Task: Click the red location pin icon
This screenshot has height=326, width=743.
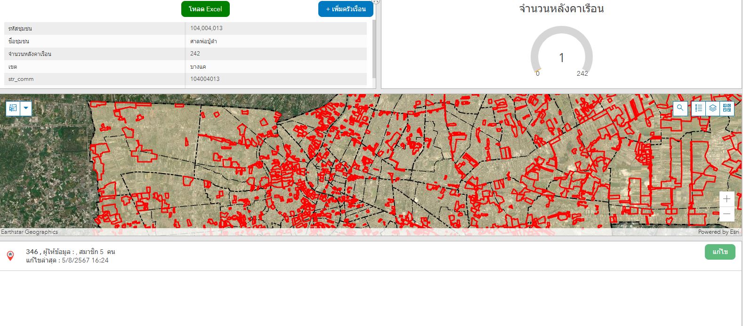Action: coord(10,255)
